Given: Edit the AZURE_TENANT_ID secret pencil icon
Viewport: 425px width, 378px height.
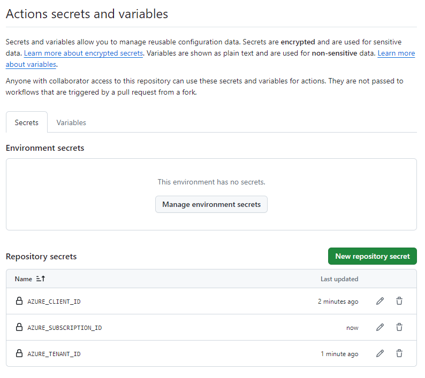Looking at the screenshot, I should [380, 353].
